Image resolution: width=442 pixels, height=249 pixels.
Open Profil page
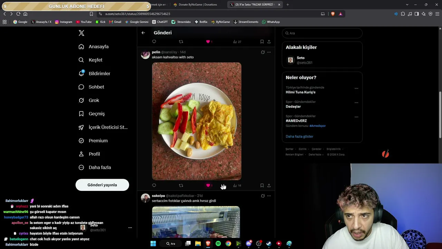pyautogui.click(x=89, y=154)
